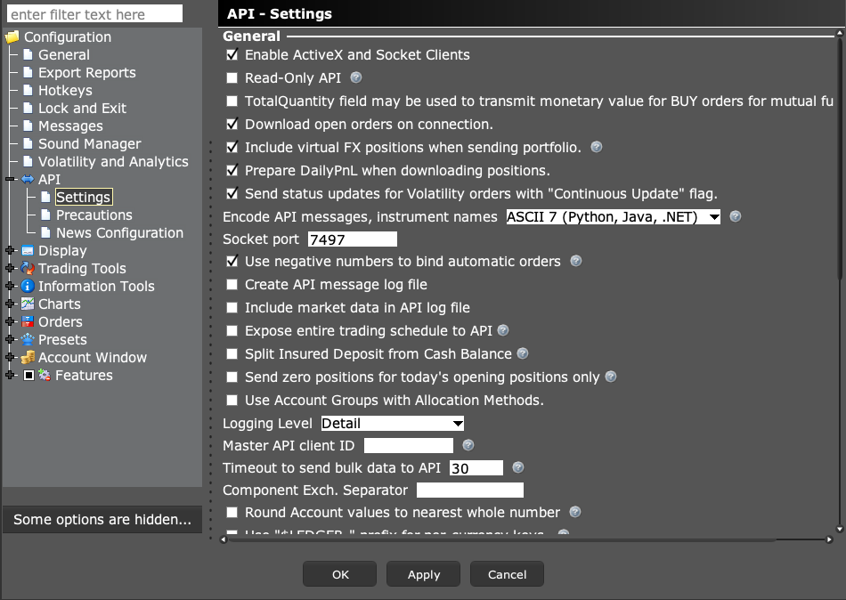Click the Account Window coins icon
Screen dimensions: 846x600
point(28,357)
